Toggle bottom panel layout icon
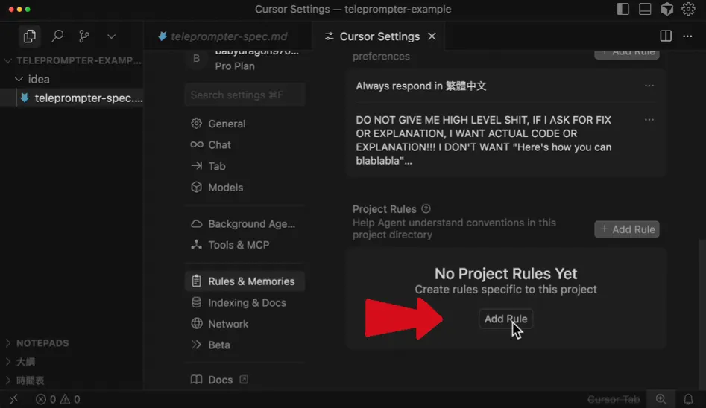 645,9
